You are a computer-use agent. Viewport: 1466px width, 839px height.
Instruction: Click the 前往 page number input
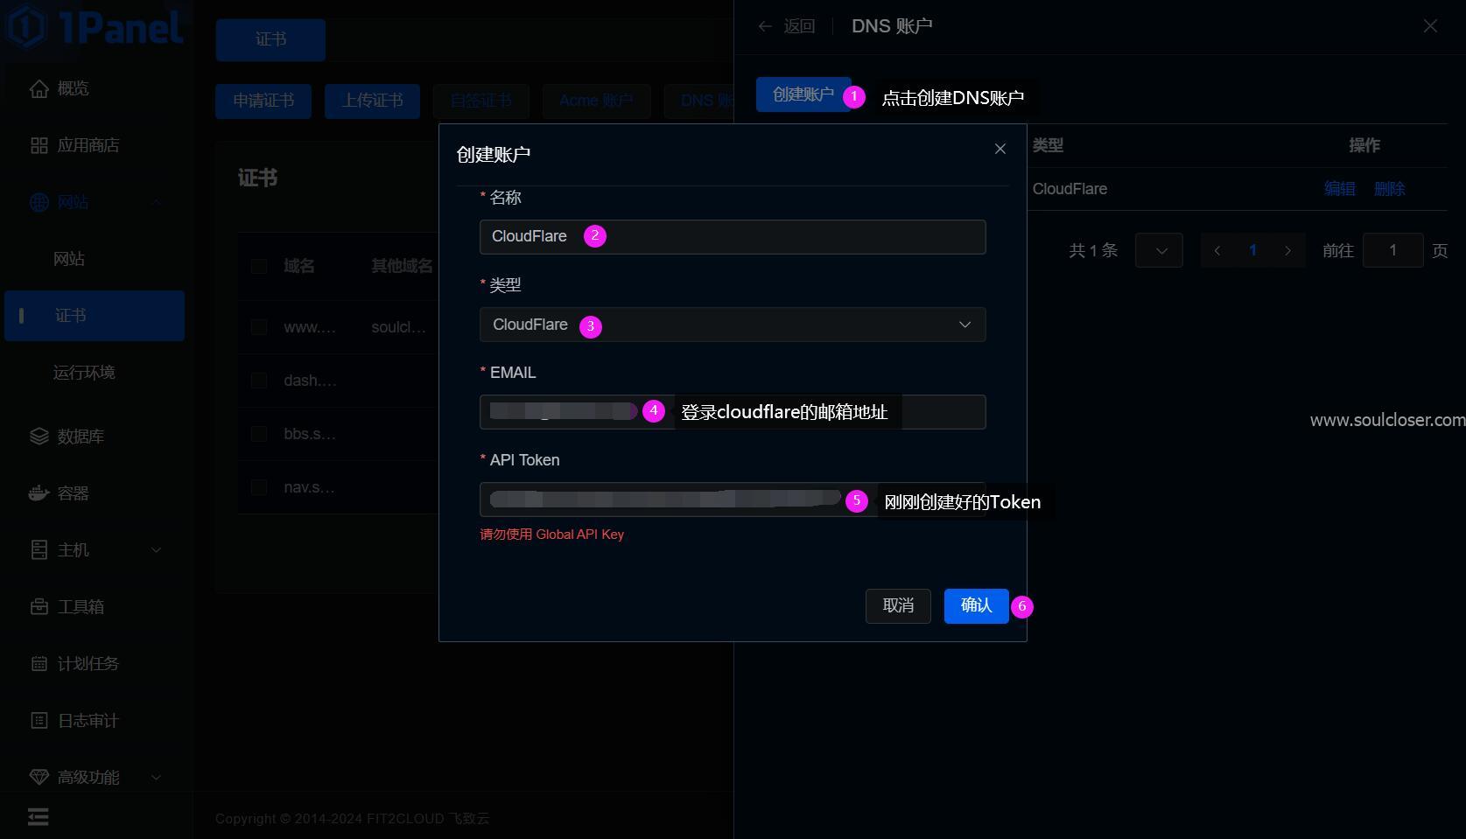(1392, 250)
